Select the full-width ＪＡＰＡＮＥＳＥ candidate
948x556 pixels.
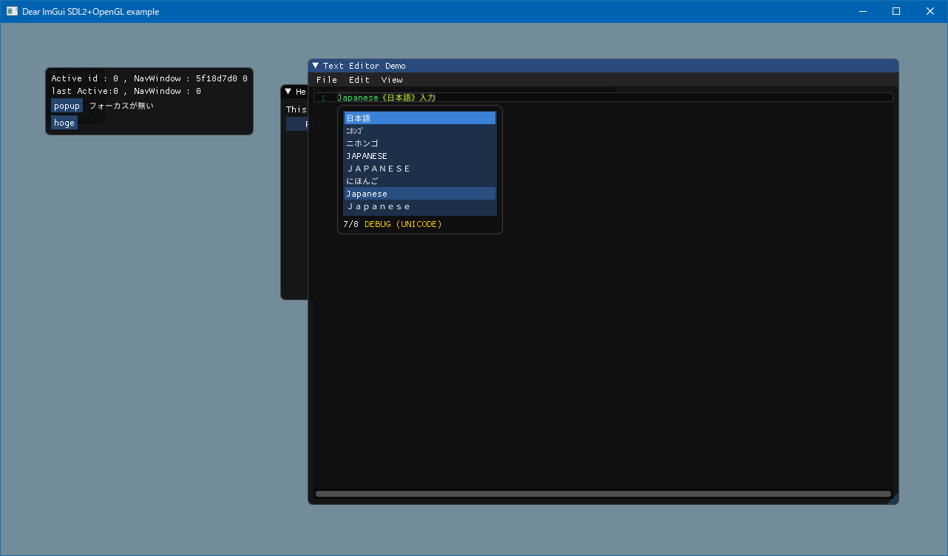click(419, 169)
